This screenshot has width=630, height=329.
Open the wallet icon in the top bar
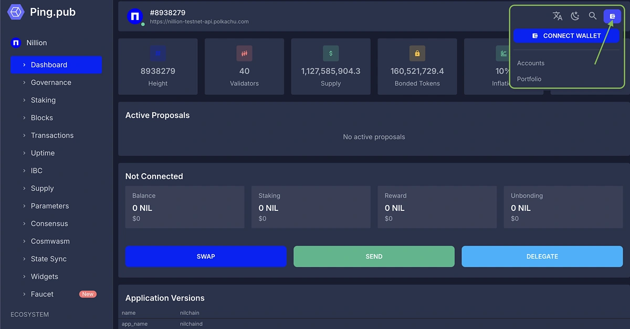click(612, 16)
